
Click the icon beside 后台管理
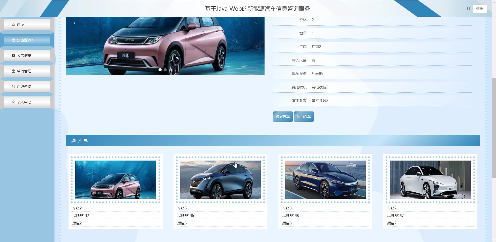[13, 71]
